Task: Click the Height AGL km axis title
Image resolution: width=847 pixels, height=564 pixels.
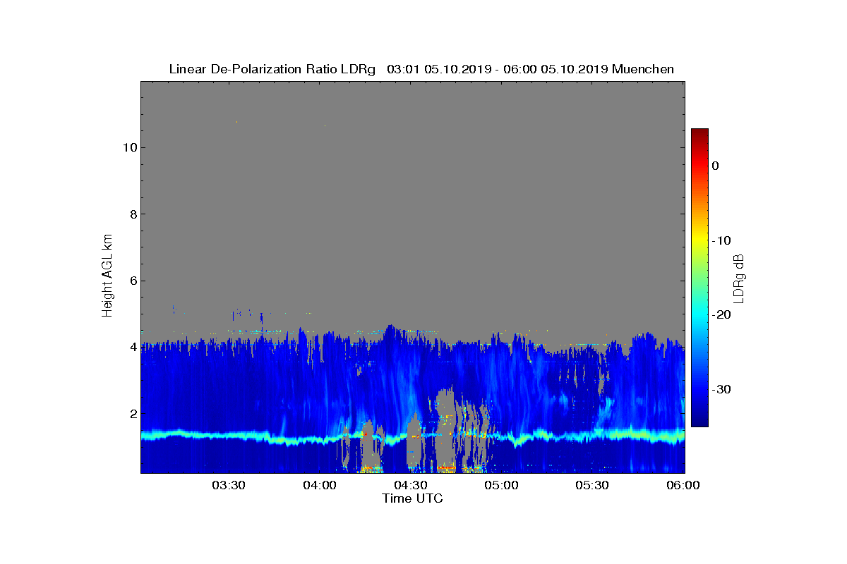Action: (107, 277)
